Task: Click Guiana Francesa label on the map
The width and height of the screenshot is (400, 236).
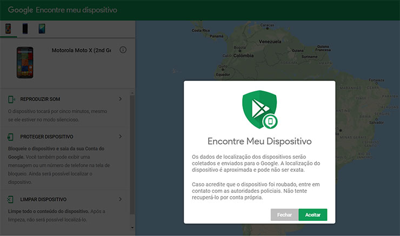Action: (323, 48)
